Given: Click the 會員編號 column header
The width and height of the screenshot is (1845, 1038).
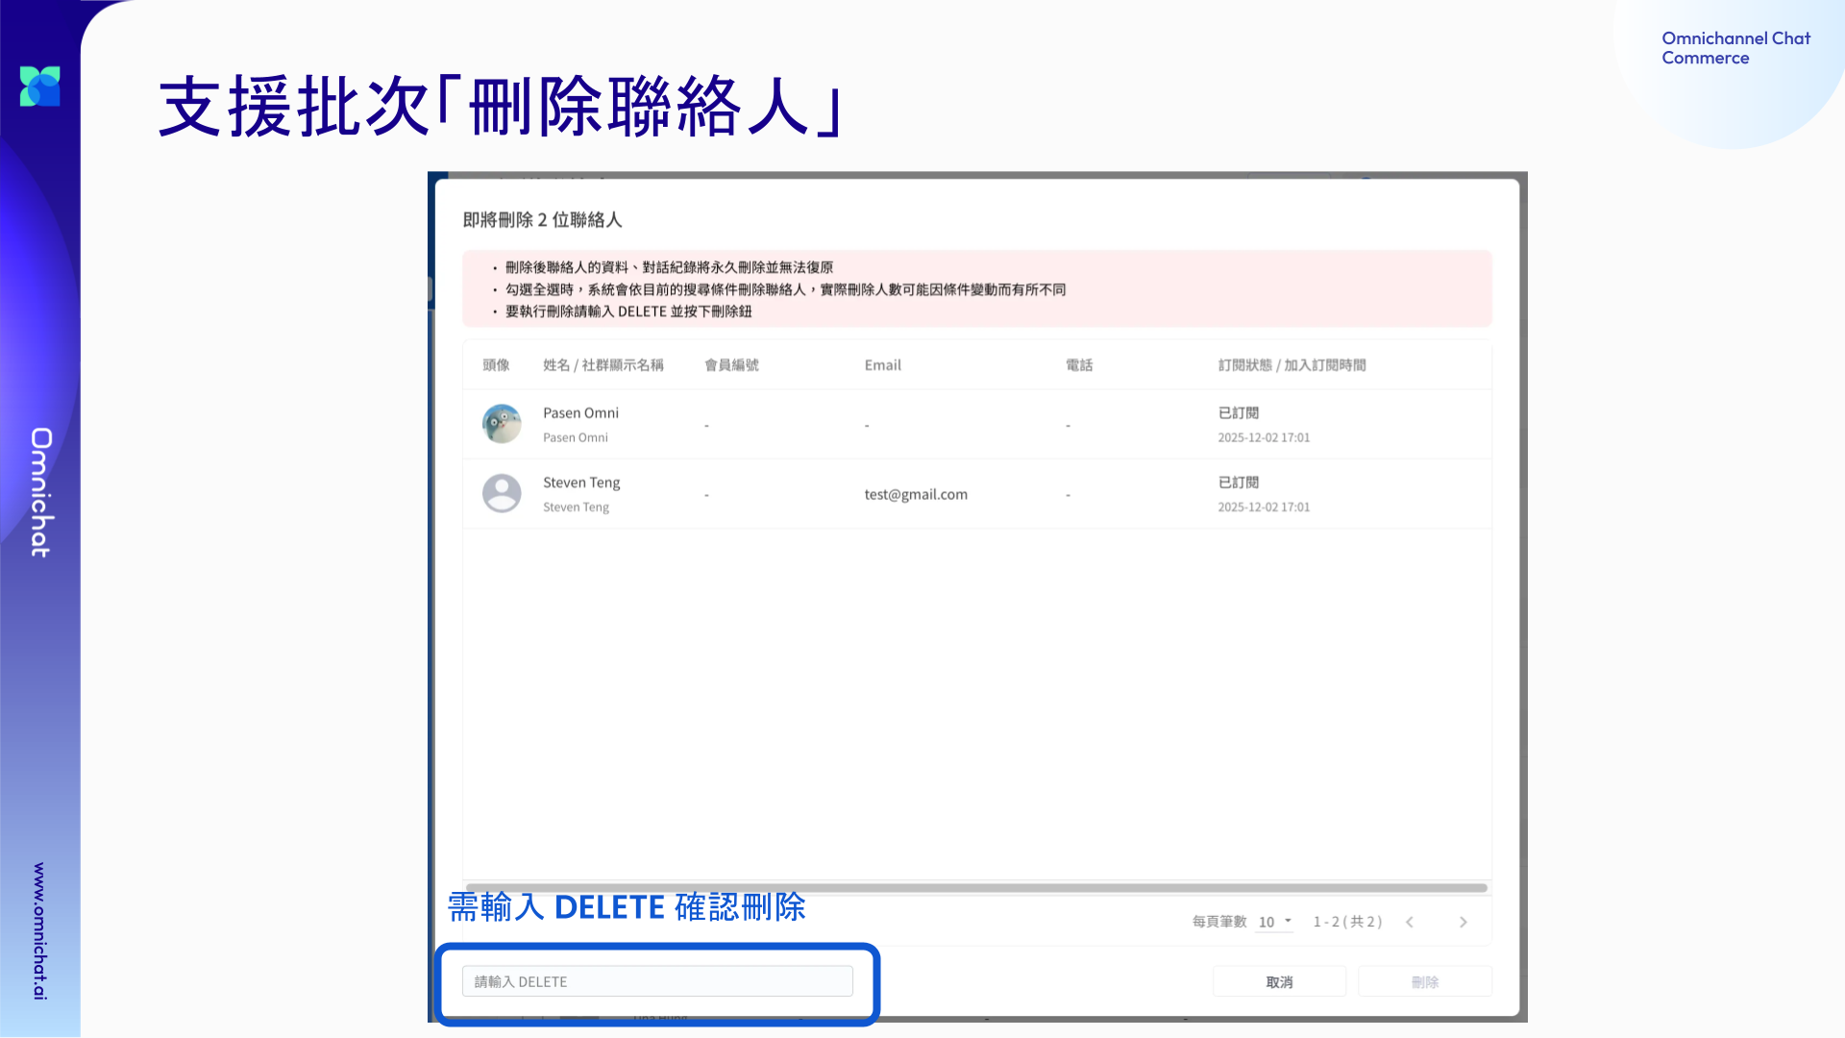Looking at the screenshot, I should 731,365.
